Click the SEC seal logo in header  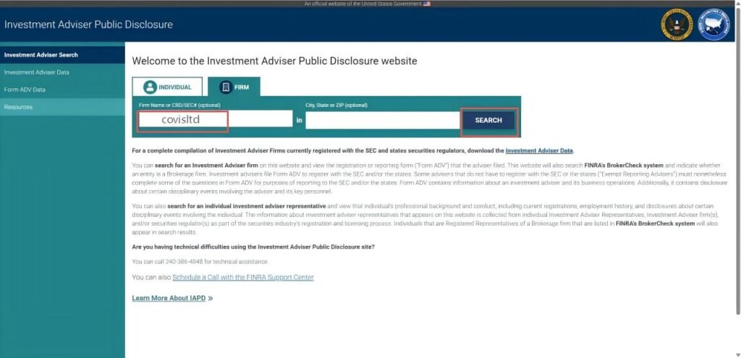click(x=677, y=25)
